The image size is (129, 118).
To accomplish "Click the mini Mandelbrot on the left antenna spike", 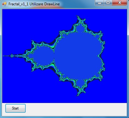I will click(12, 56).
